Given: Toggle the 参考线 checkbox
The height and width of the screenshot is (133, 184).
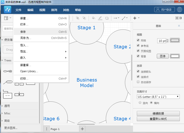Looking at the screenshot, I should (138, 45).
